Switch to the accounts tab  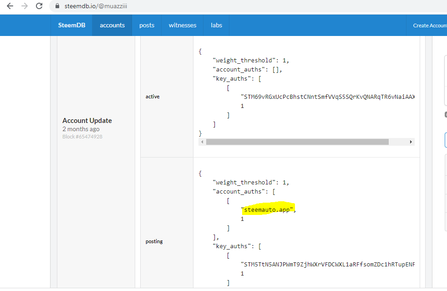pyautogui.click(x=112, y=25)
